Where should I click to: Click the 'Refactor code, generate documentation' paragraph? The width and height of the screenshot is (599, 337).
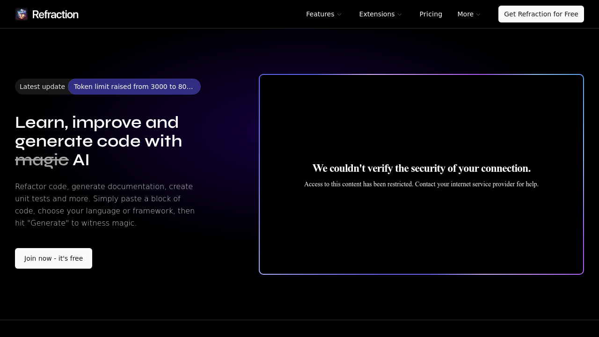(x=105, y=205)
